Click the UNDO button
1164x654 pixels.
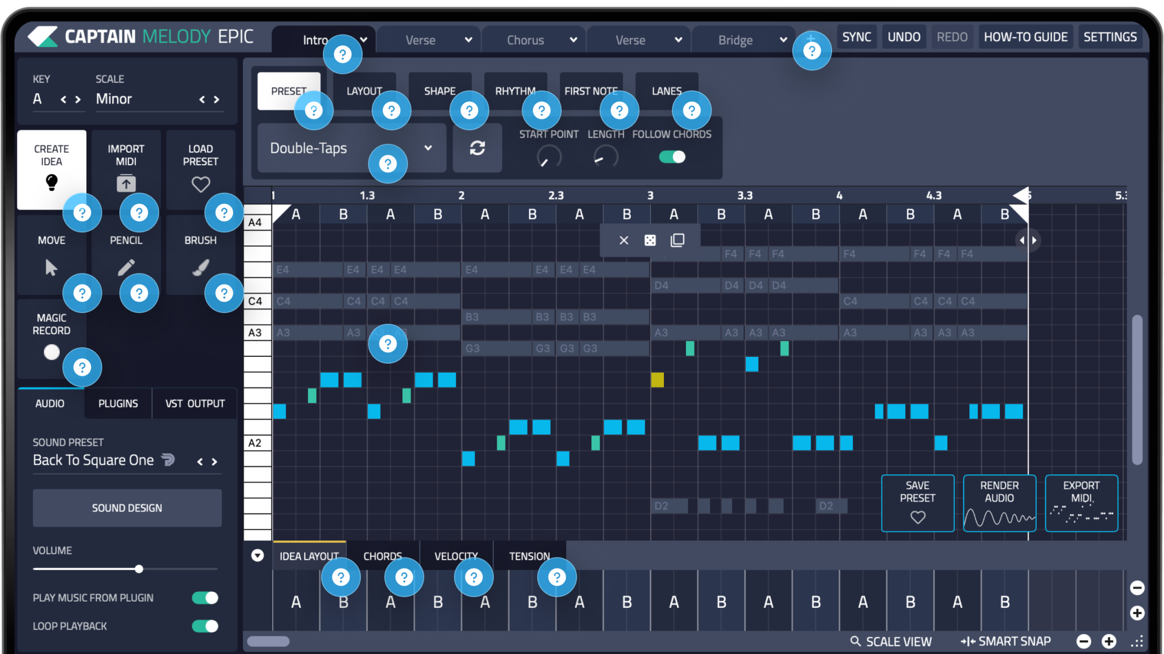pos(904,37)
